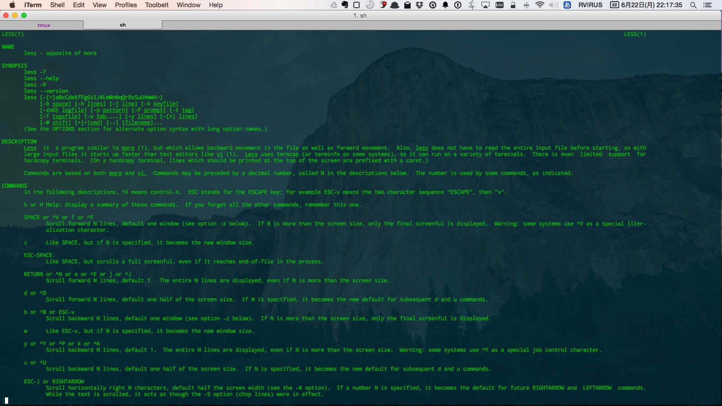Open the Toolbelt menu

[157, 5]
